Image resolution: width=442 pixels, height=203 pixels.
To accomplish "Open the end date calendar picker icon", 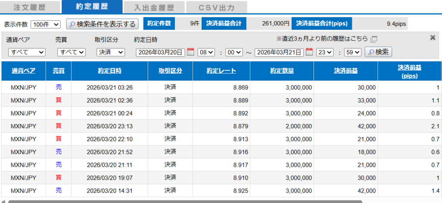I will (309, 52).
